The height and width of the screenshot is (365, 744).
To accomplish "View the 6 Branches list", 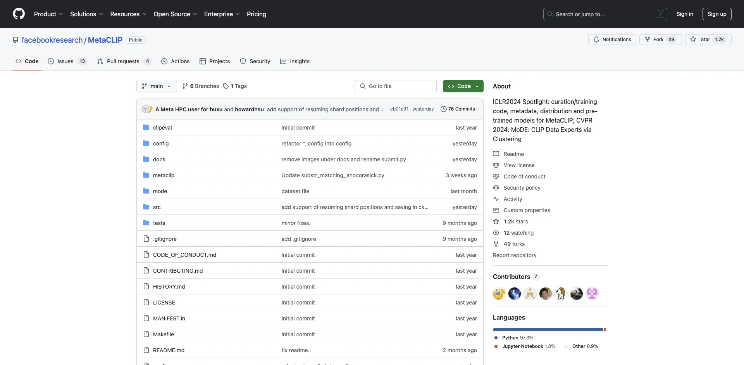I will click(x=201, y=86).
